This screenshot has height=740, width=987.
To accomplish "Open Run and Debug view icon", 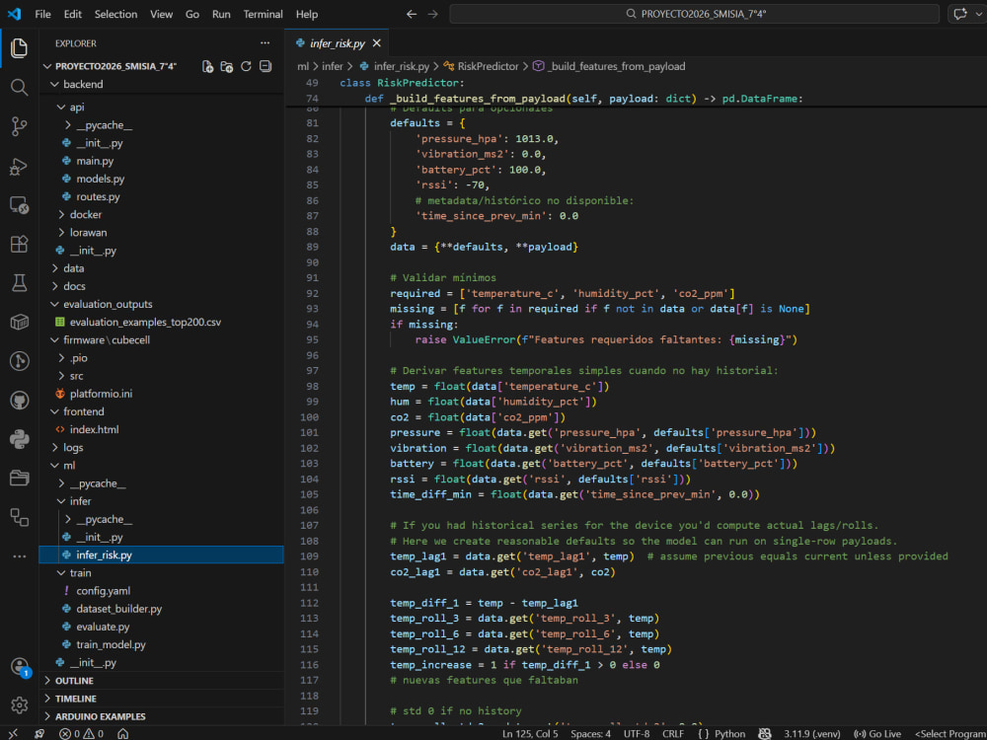I will 19,166.
